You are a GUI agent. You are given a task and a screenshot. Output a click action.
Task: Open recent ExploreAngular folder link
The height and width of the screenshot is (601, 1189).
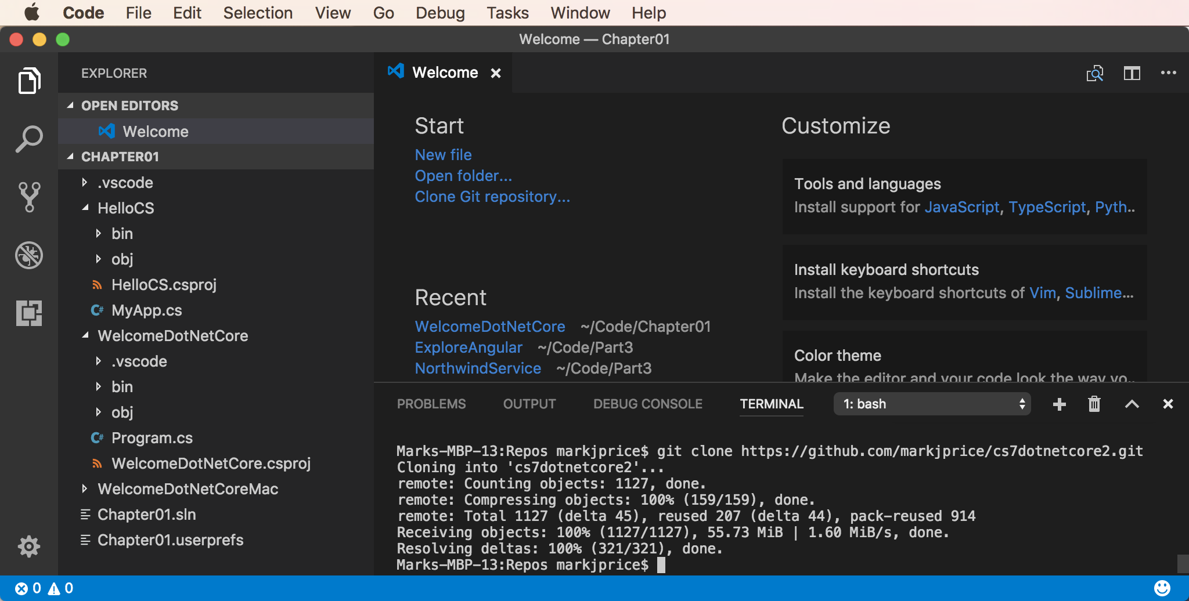point(469,347)
